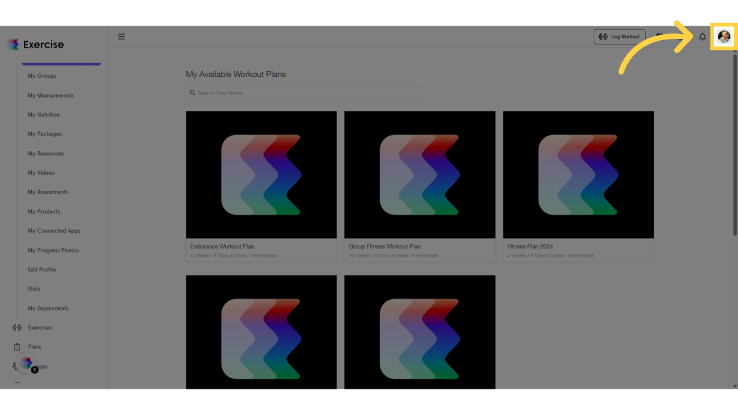Open the Fitness Plan 2024 thumbnail
The height and width of the screenshot is (415, 738).
(578, 175)
